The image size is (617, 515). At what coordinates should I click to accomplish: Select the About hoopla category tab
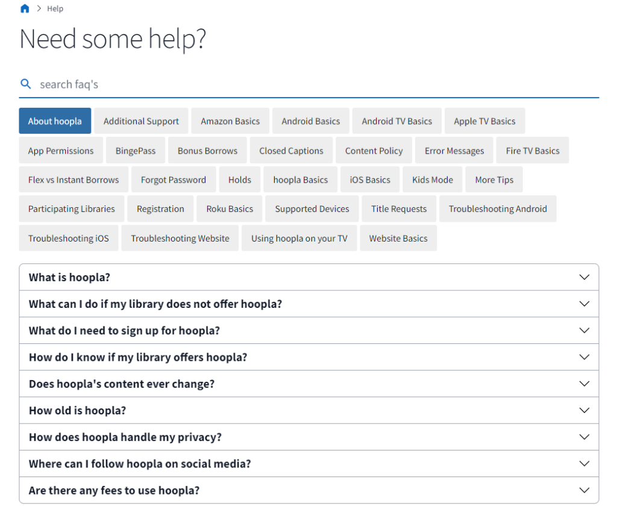(55, 121)
